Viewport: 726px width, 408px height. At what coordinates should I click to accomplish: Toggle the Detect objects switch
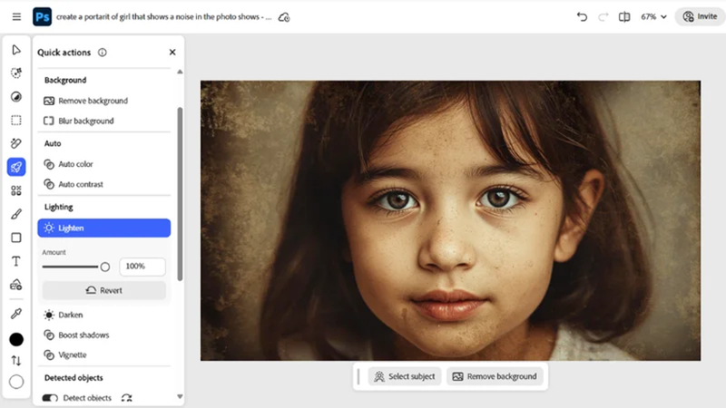click(x=50, y=398)
